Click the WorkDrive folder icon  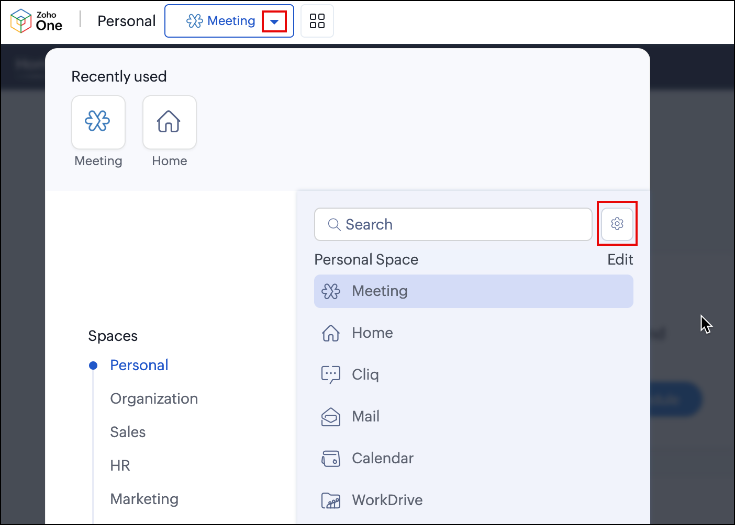(x=330, y=500)
